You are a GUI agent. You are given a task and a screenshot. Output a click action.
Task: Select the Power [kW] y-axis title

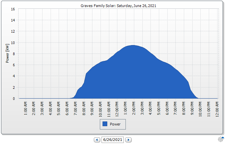coord(8,54)
